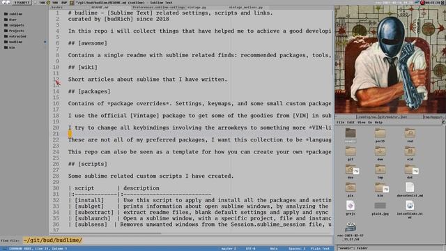This screenshot has width=446, height=251.
Task: Select the doesnotexist.md file icon
Action: pos(410,188)
